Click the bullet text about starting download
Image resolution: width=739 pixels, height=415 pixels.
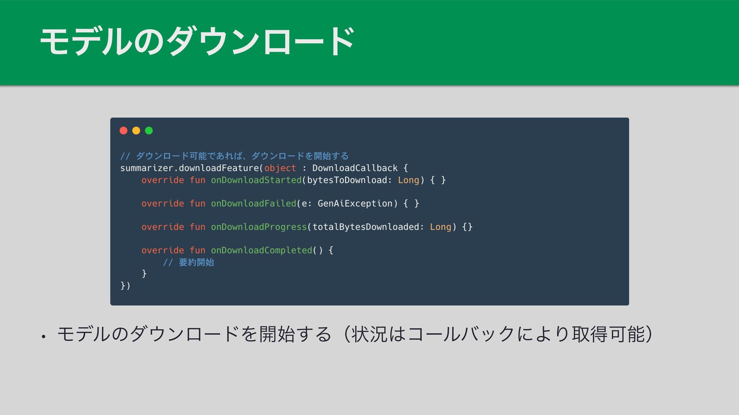click(x=354, y=334)
